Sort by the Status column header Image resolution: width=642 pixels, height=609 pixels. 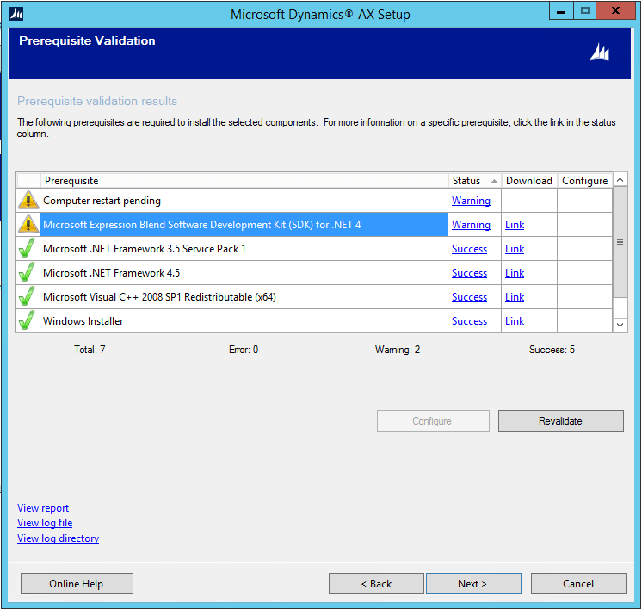(474, 181)
